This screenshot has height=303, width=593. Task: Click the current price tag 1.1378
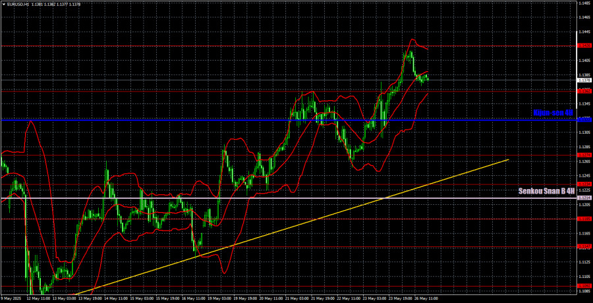(583, 80)
